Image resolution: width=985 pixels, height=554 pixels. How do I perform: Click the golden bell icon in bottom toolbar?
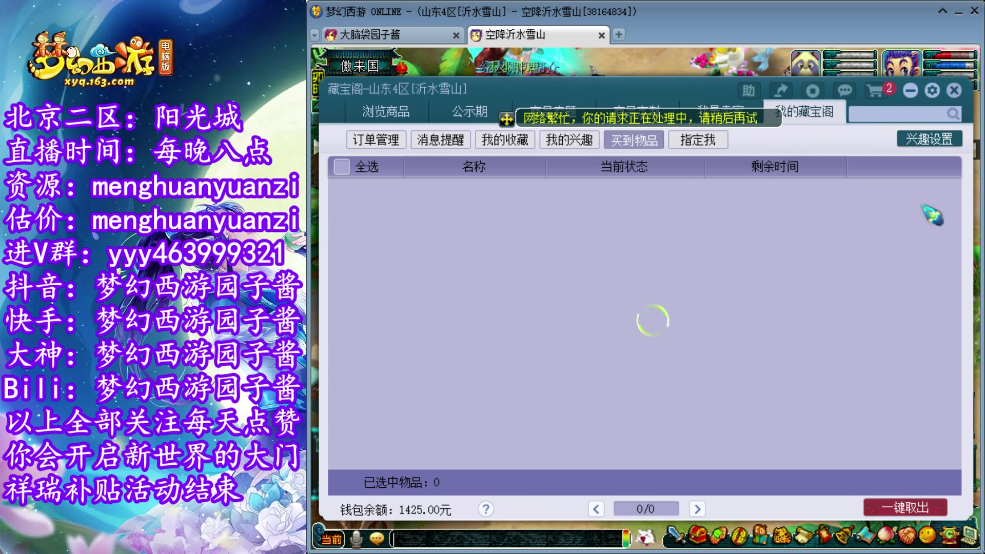(x=843, y=536)
